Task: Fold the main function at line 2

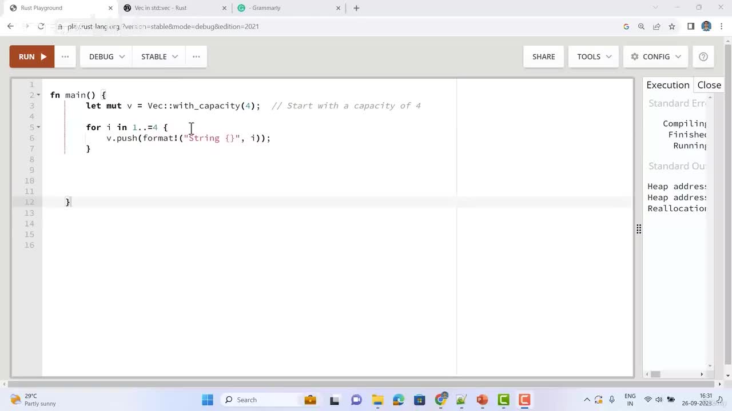Action: (x=38, y=95)
